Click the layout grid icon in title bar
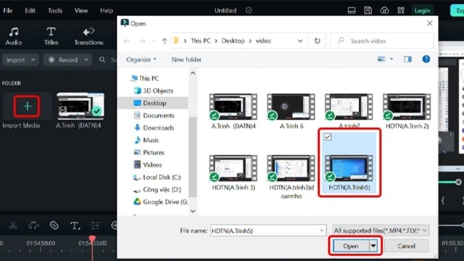Viewport: 464px width, 261px height. 401,10
